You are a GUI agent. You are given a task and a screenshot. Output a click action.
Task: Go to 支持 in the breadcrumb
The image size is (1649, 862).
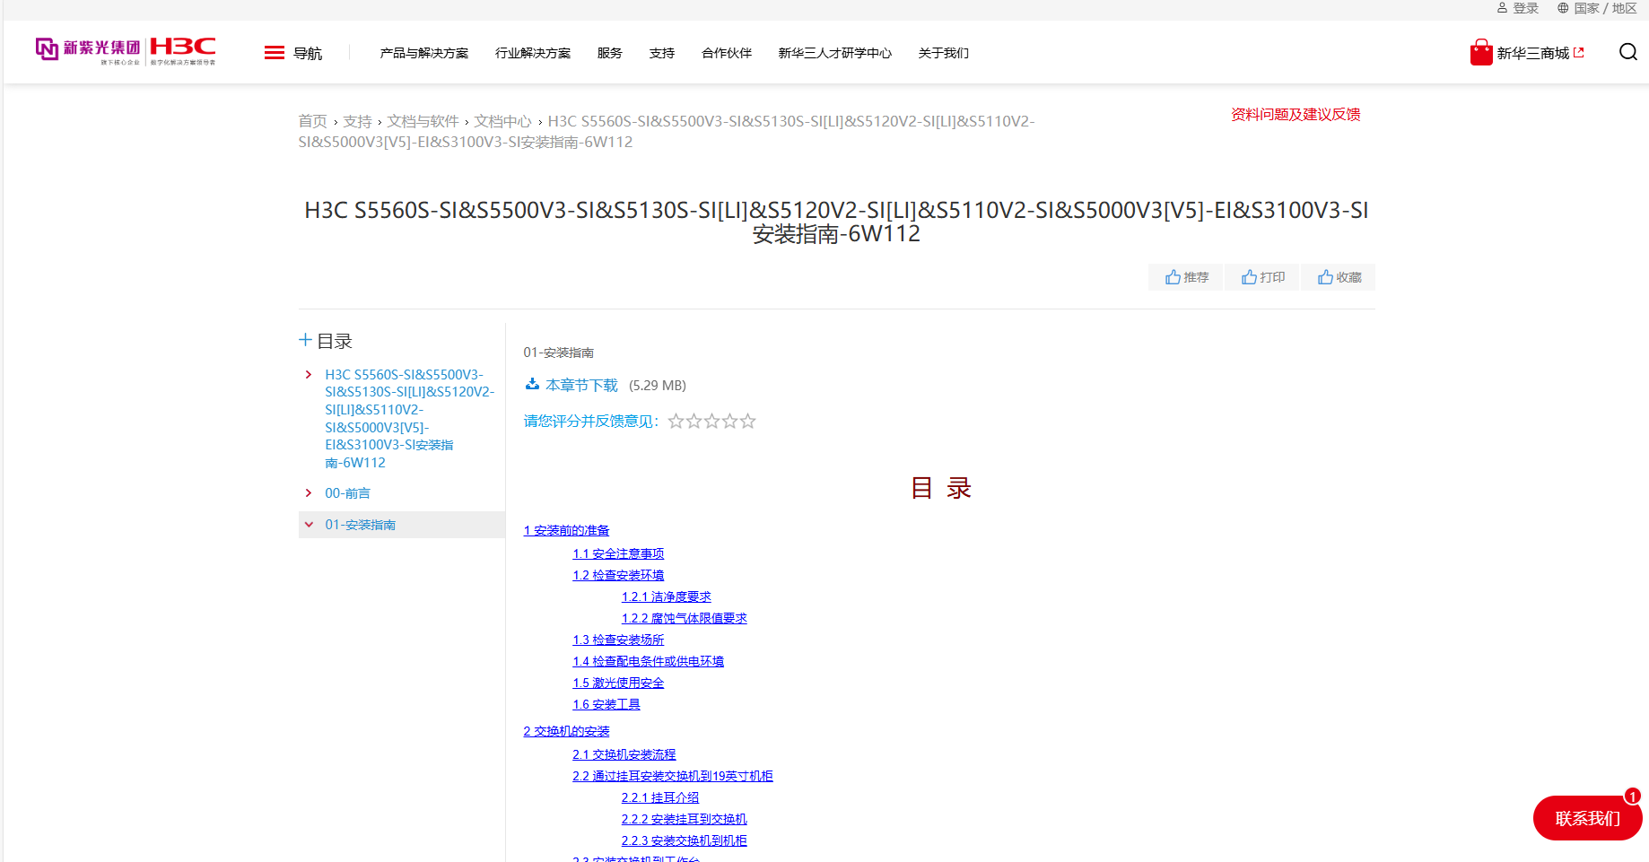[357, 121]
